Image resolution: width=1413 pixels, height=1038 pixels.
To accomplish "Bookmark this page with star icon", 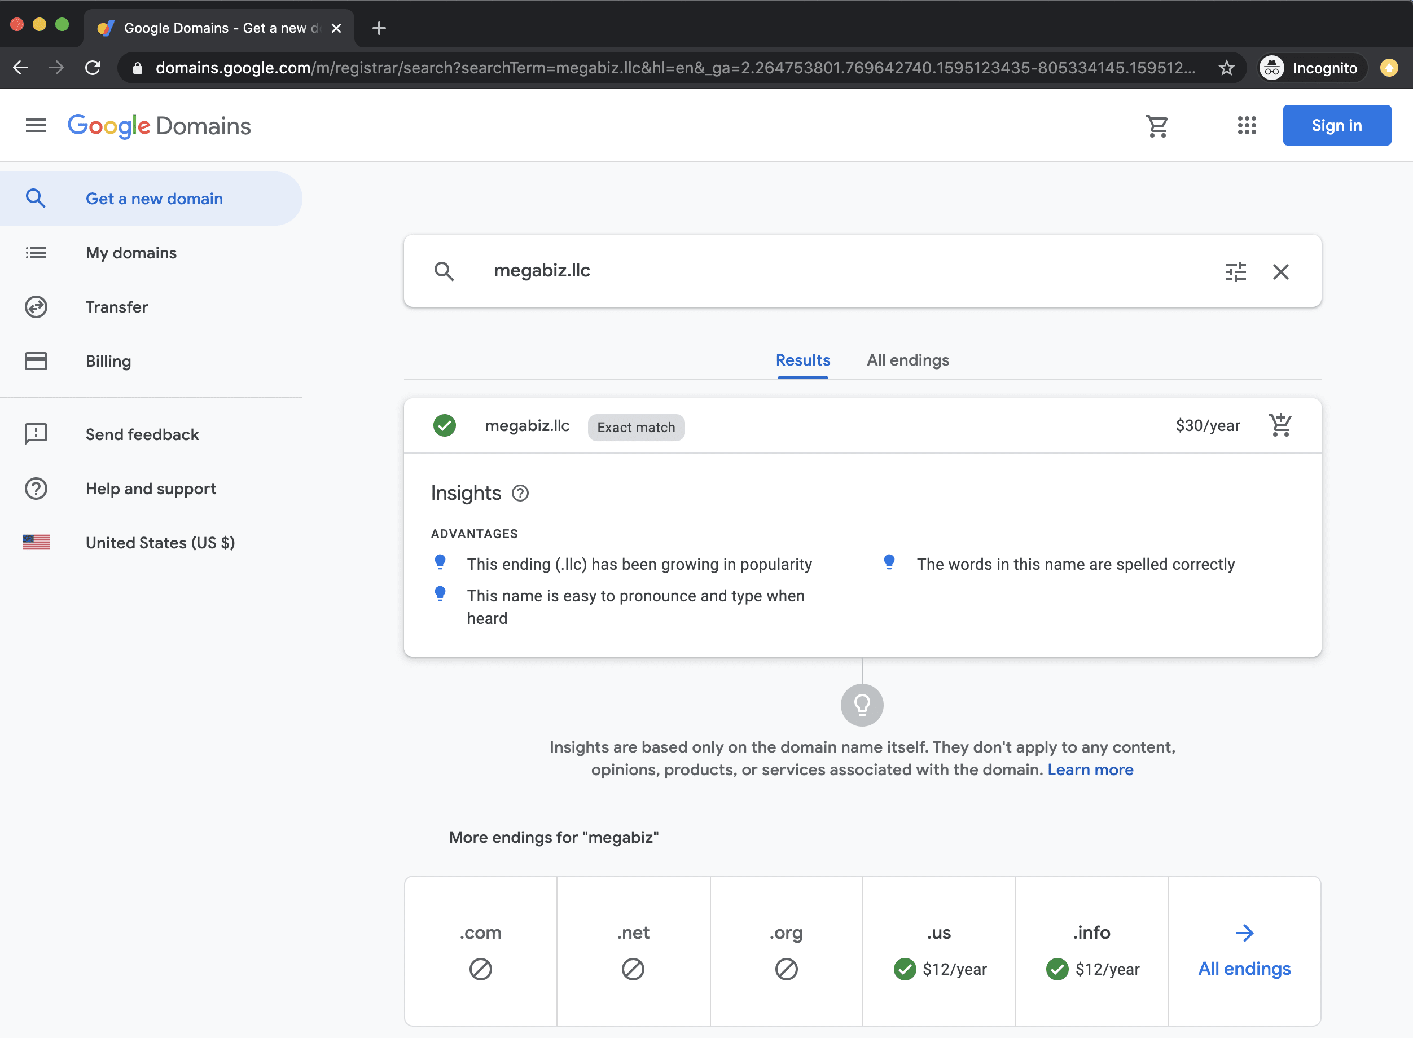I will coord(1226,68).
